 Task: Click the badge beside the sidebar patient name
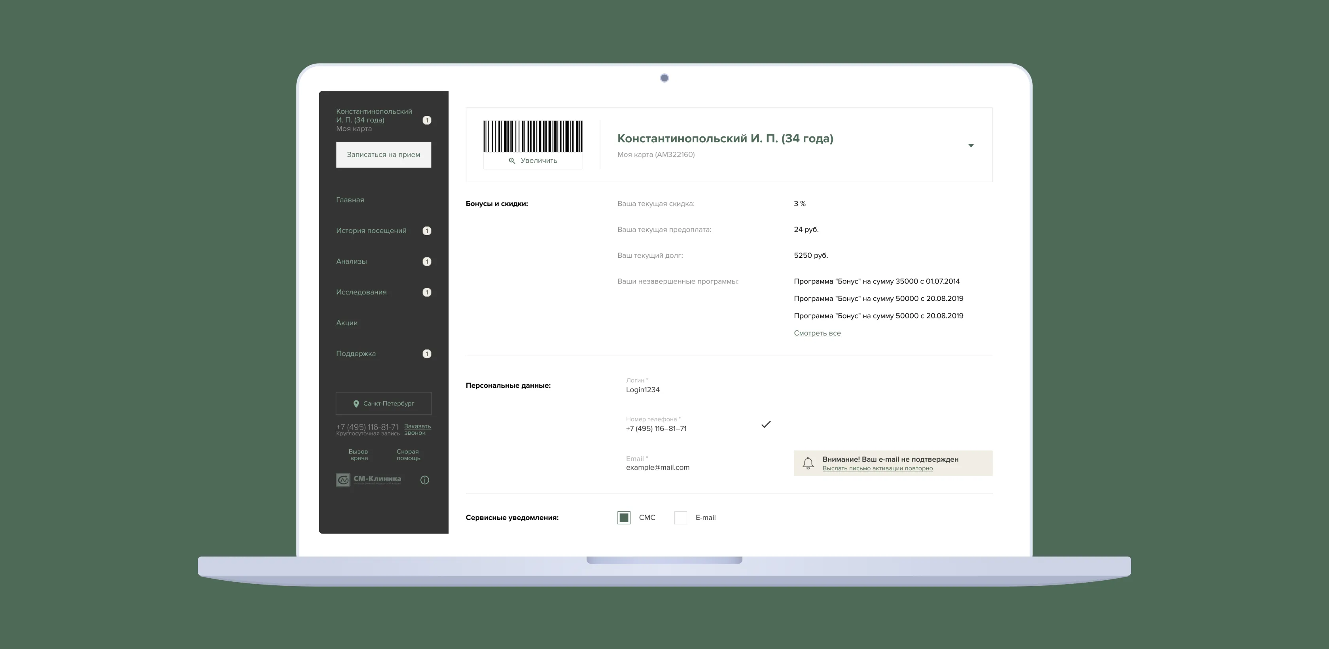[427, 120]
